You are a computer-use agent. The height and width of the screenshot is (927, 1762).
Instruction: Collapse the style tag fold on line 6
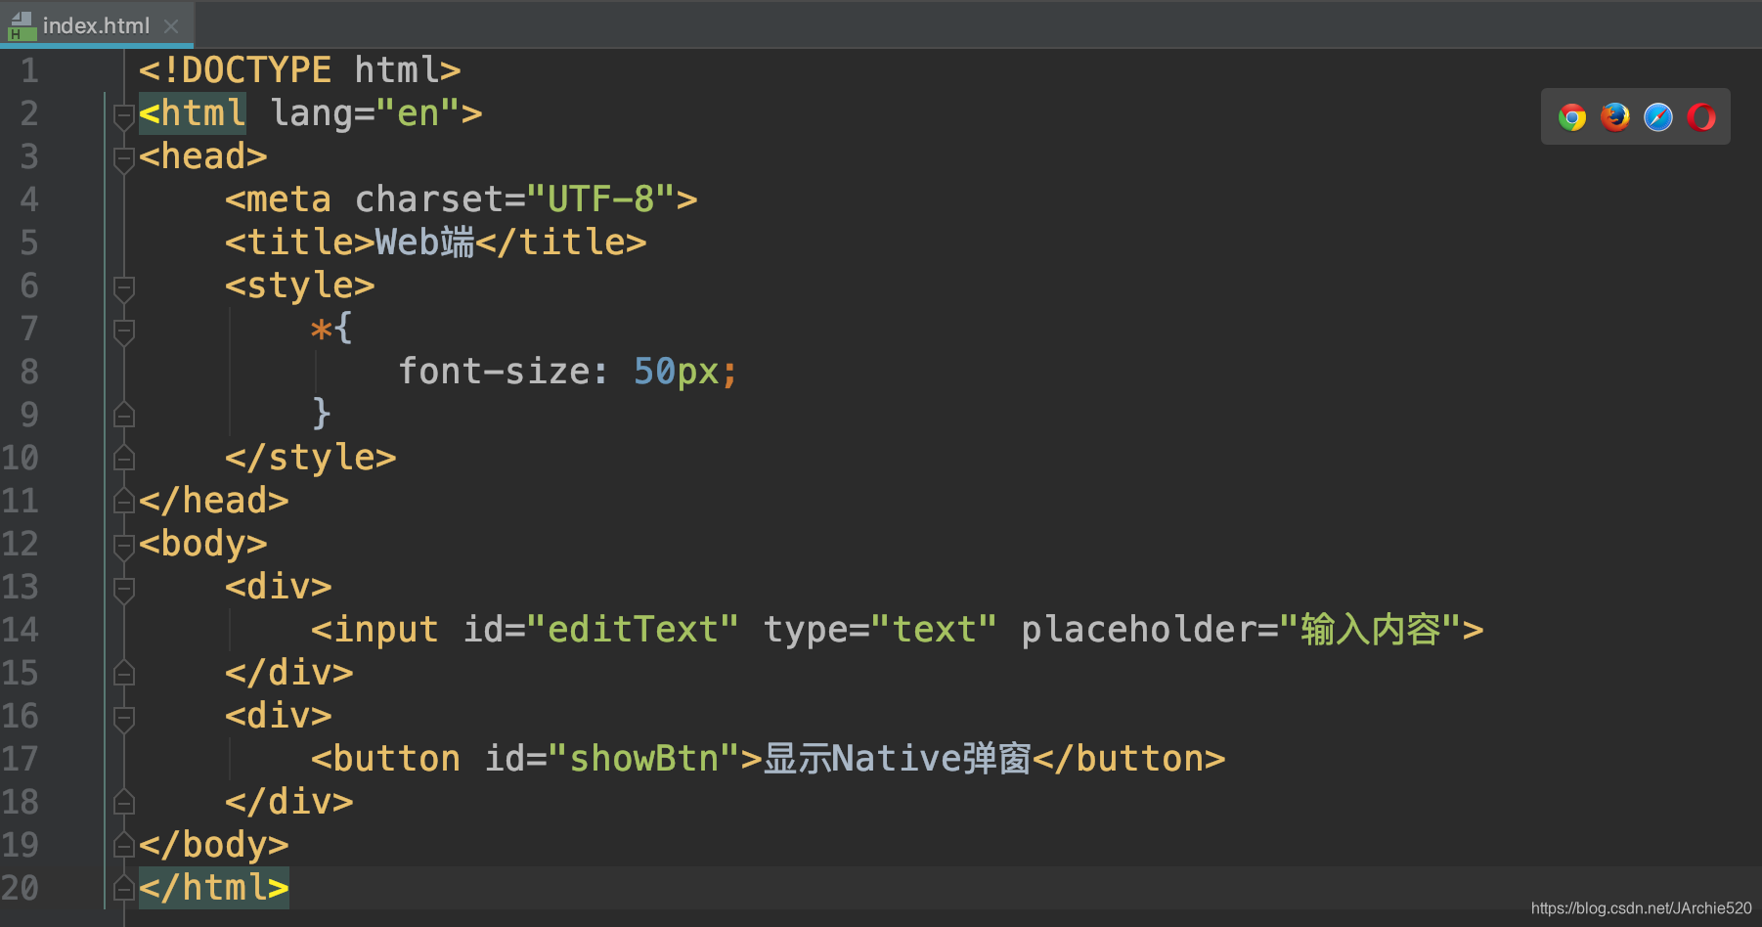123,289
